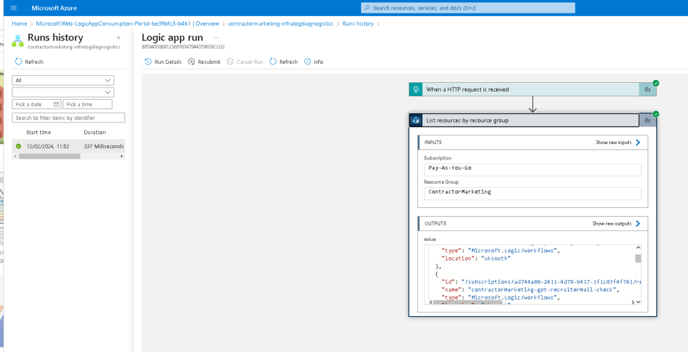Open Run Details

(163, 62)
